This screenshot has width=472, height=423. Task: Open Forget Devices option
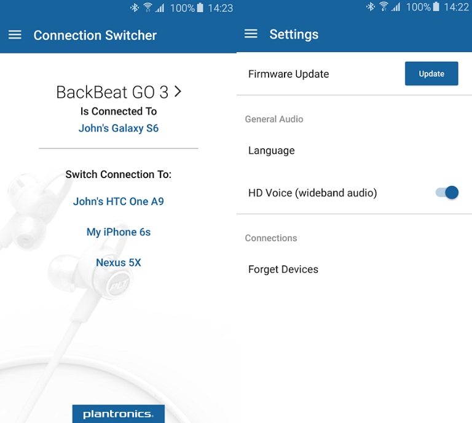[x=283, y=269]
